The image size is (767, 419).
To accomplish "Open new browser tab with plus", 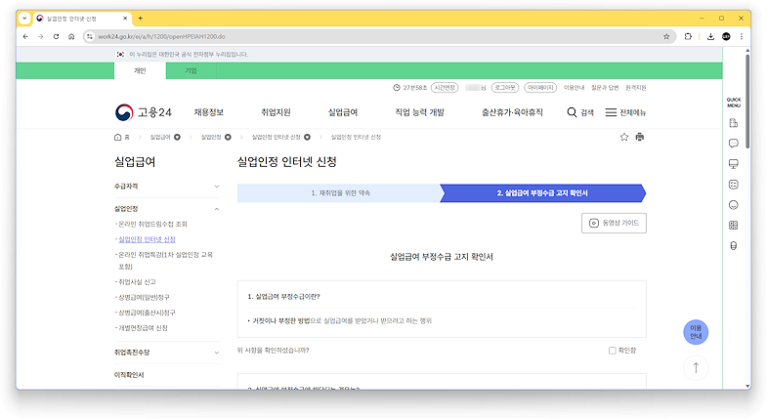I will [x=141, y=19].
